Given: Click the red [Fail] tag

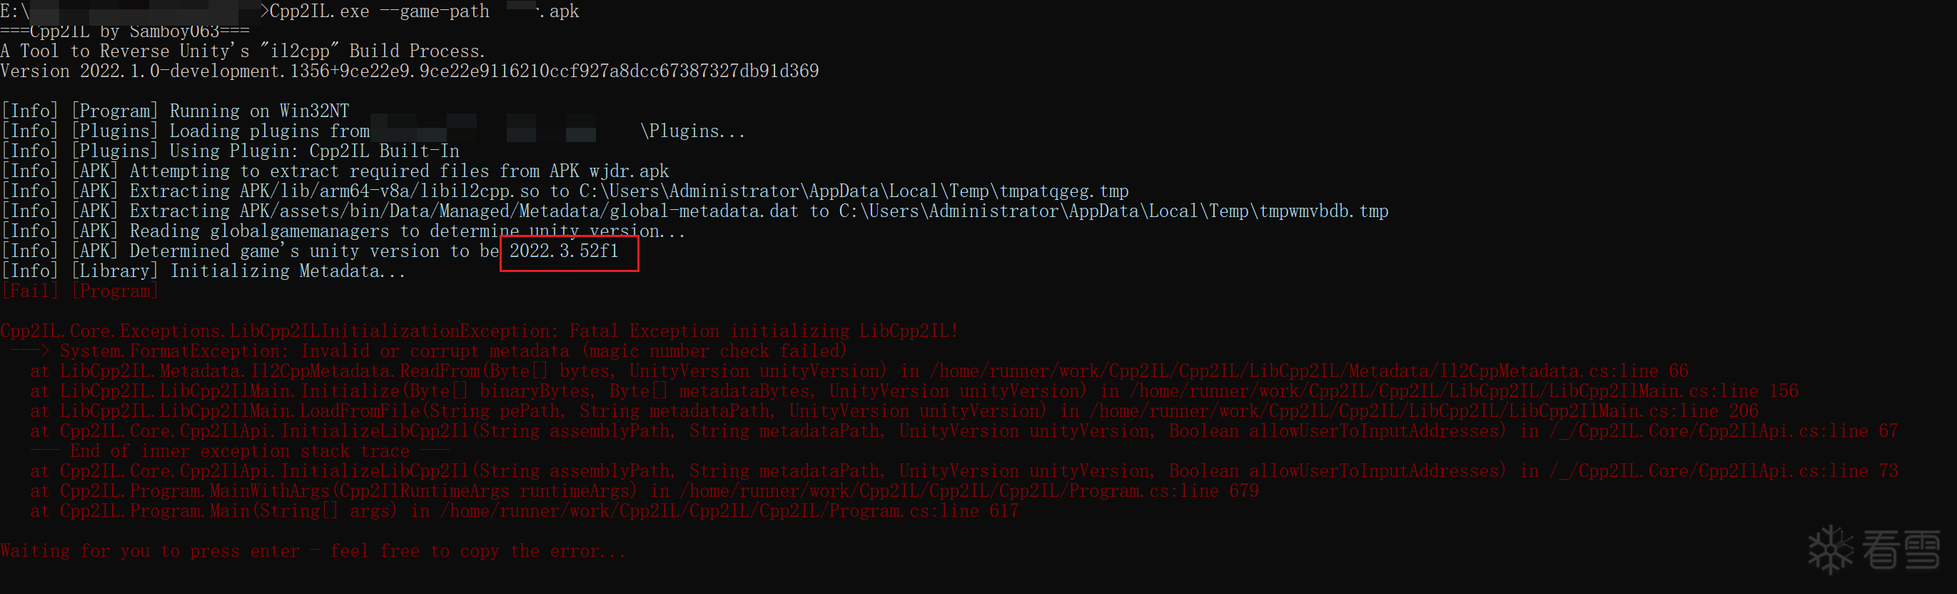Looking at the screenshot, I should pyautogui.click(x=30, y=291).
